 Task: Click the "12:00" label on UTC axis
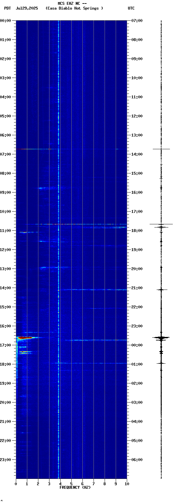point(137,116)
